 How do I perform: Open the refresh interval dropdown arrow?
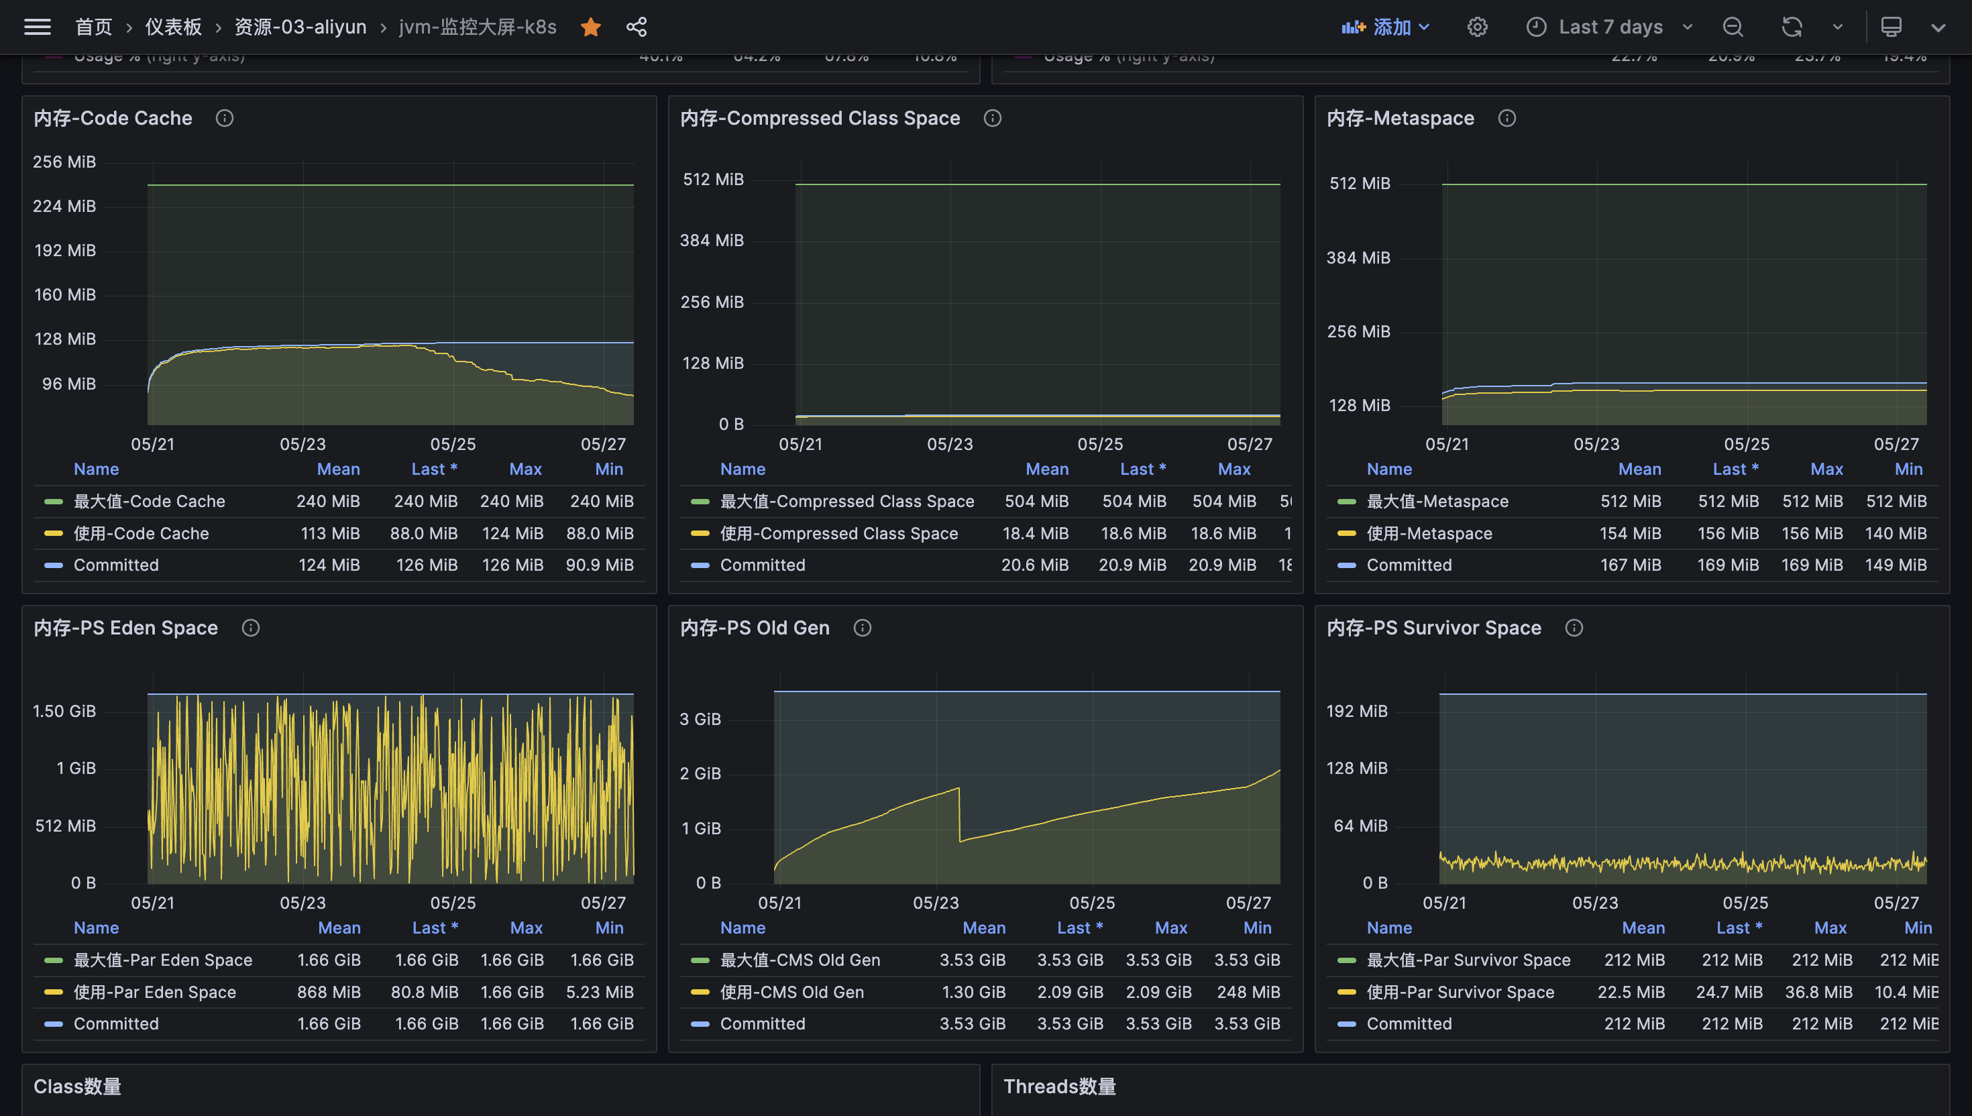coord(1837,27)
